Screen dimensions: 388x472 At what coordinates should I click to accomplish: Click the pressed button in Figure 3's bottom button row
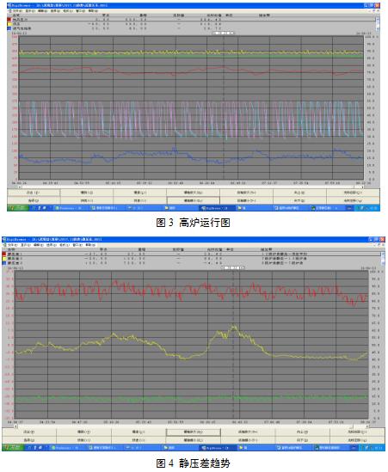tap(193, 200)
